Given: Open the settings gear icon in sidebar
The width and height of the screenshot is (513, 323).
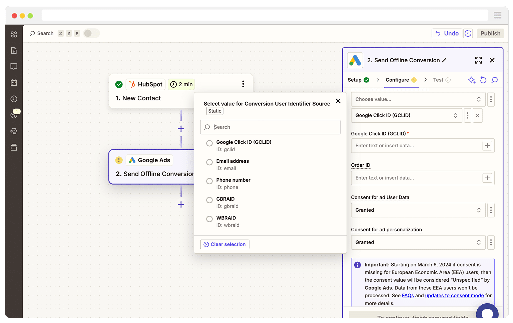Looking at the screenshot, I should (14, 131).
